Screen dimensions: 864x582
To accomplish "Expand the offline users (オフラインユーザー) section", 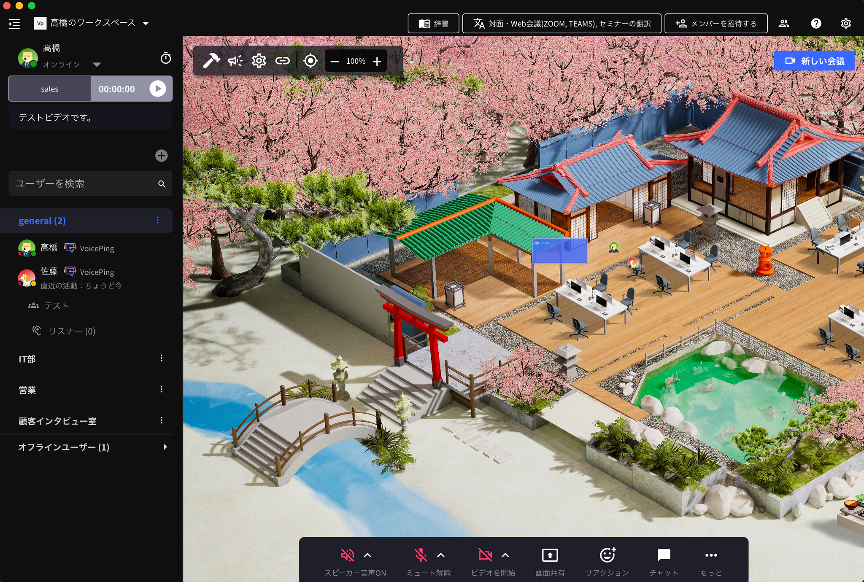I will [165, 447].
